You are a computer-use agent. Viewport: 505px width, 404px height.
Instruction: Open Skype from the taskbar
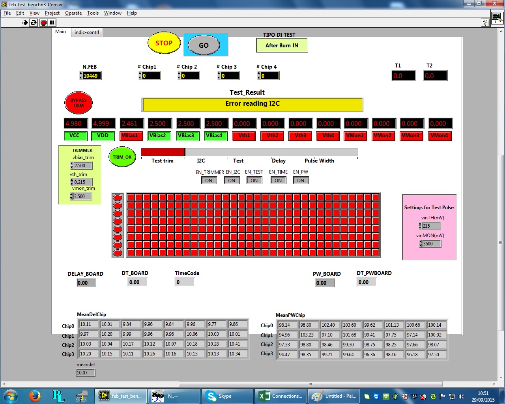click(227, 396)
